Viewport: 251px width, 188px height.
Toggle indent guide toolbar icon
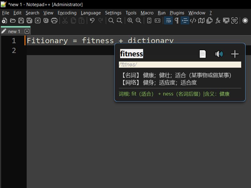pos(185,21)
